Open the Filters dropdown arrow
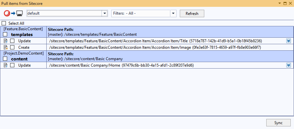Image resolution: width=294 pixels, height=129 pixels. tap(173, 13)
